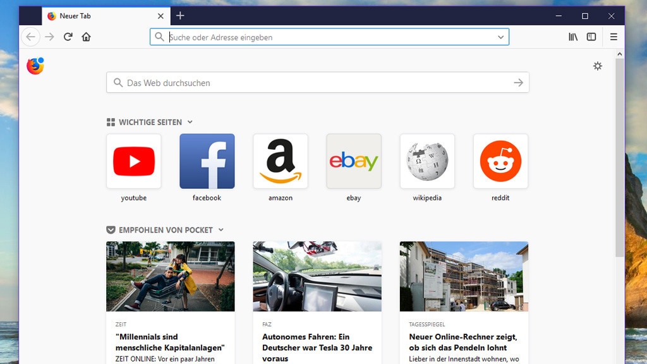Open the YouTube top site tile
647x364 pixels.
pyautogui.click(x=133, y=161)
